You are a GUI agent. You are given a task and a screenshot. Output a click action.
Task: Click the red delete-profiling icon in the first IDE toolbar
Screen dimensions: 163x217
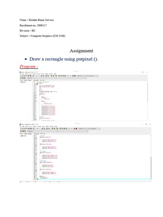tap(75, 76)
